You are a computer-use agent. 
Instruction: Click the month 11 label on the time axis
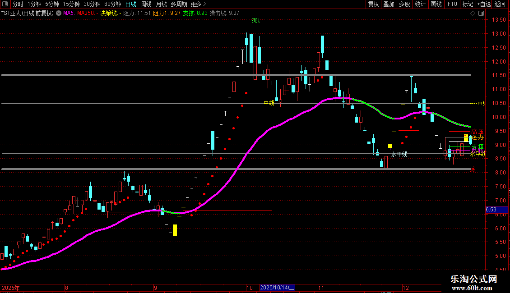coord(321,288)
